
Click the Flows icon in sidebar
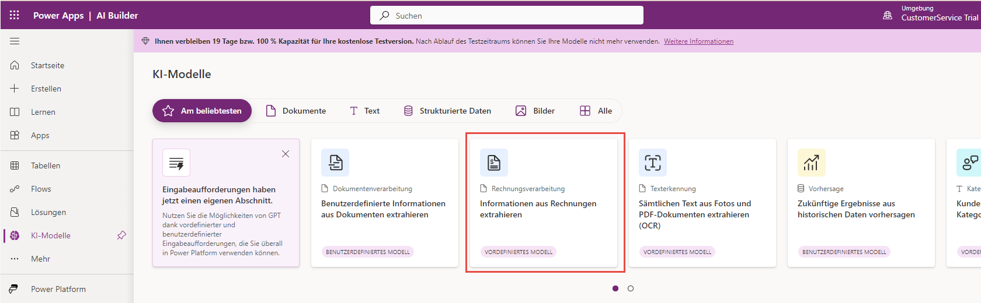click(15, 189)
